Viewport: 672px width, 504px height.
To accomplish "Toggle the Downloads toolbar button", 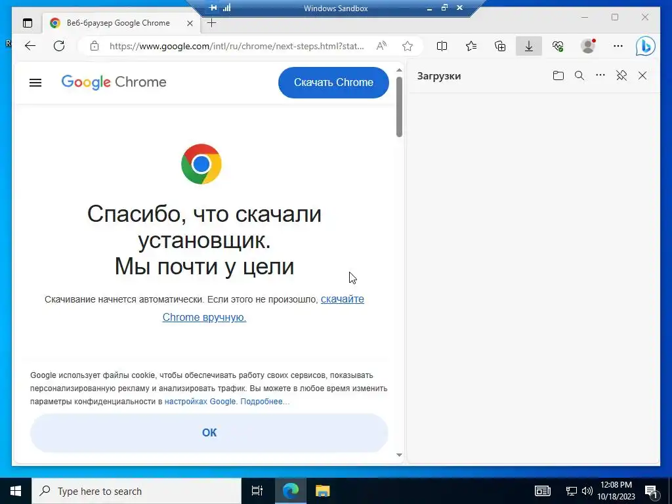I will point(529,46).
